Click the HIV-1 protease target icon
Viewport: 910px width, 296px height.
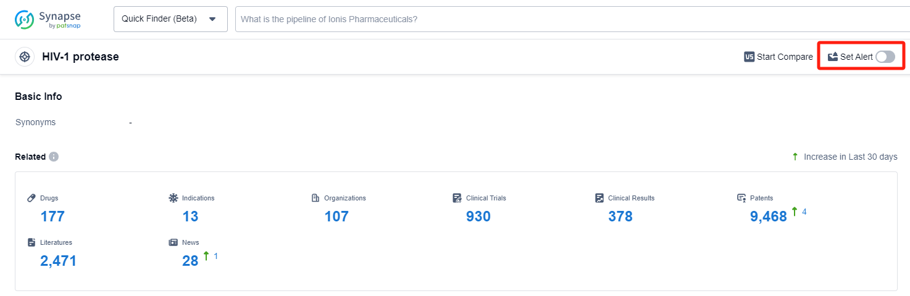[x=25, y=57]
